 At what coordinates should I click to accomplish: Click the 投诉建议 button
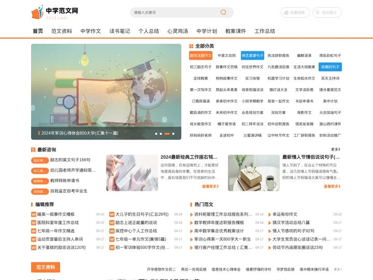tap(327, 12)
